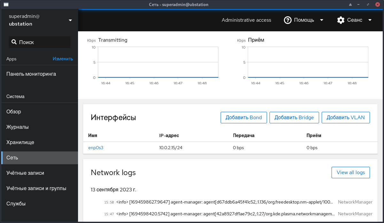Click the Network logs heading
The image size is (384, 223).
[x=114, y=173]
